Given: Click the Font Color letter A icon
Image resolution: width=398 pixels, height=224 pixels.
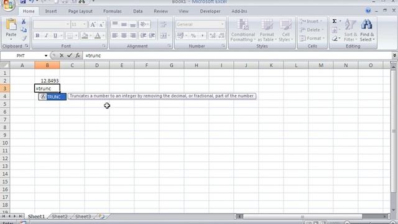Looking at the screenshot, I should [x=98, y=35].
